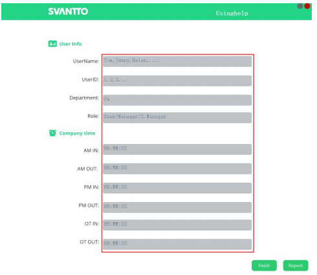Screen dimensions: 317x275
Task: Click the Finish button
Action: (264, 265)
